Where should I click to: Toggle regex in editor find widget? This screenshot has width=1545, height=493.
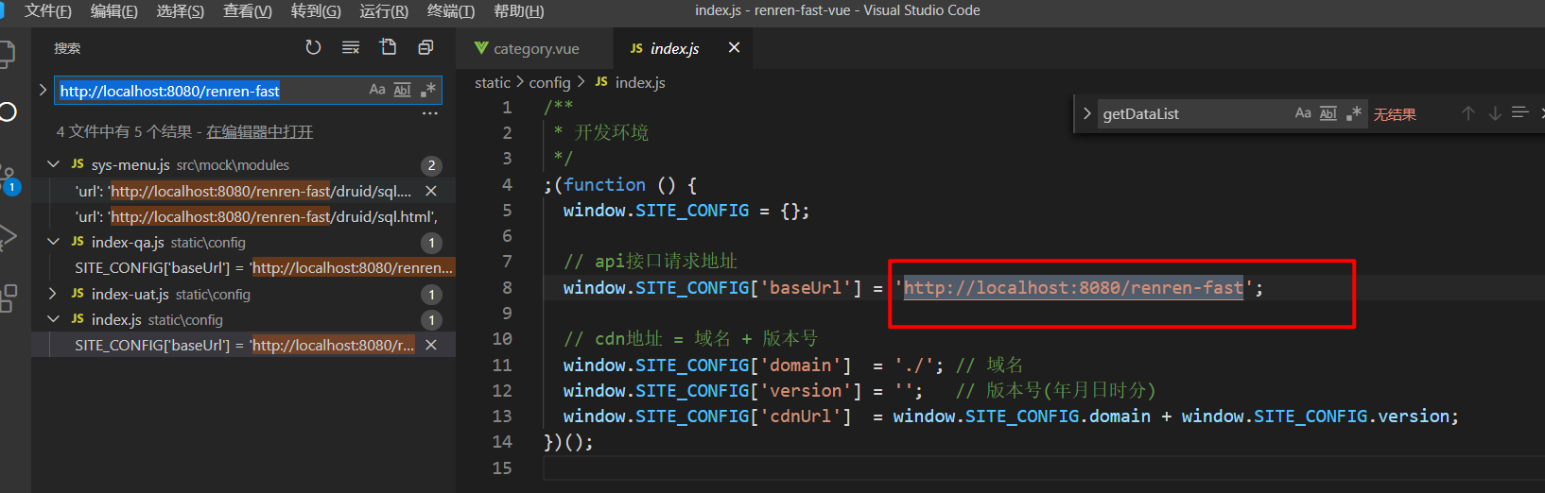click(1354, 113)
